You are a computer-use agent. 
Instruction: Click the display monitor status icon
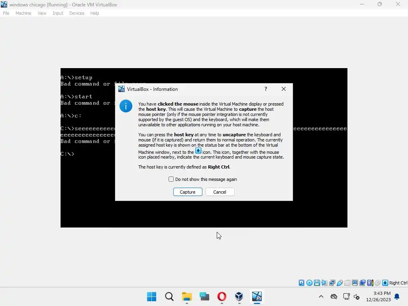coord(355,283)
